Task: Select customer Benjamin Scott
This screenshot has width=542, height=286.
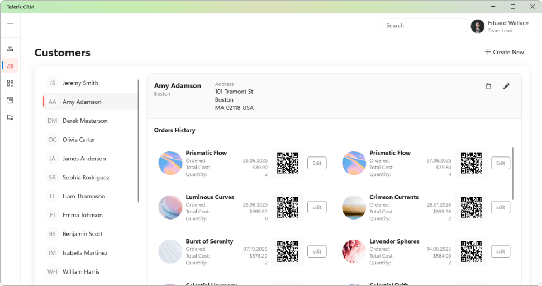Action: pyautogui.click(x=90, y=234)
